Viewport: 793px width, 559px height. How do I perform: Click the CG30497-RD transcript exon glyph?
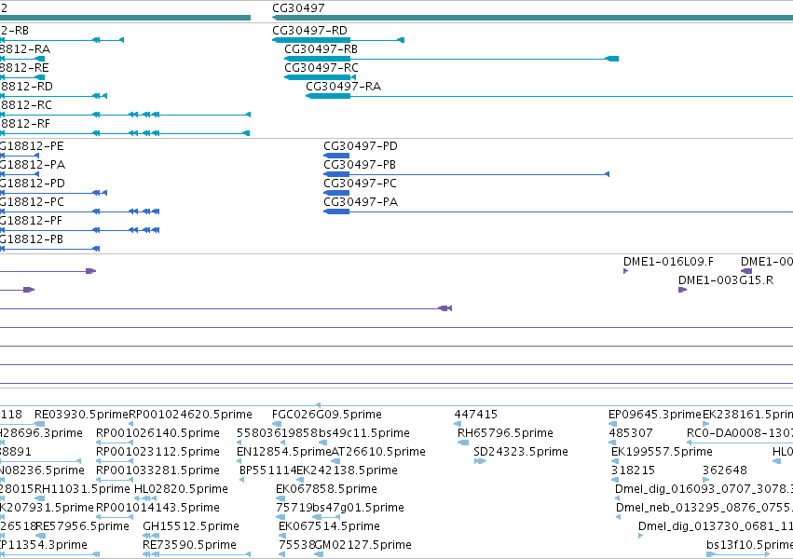click(311, 40)
